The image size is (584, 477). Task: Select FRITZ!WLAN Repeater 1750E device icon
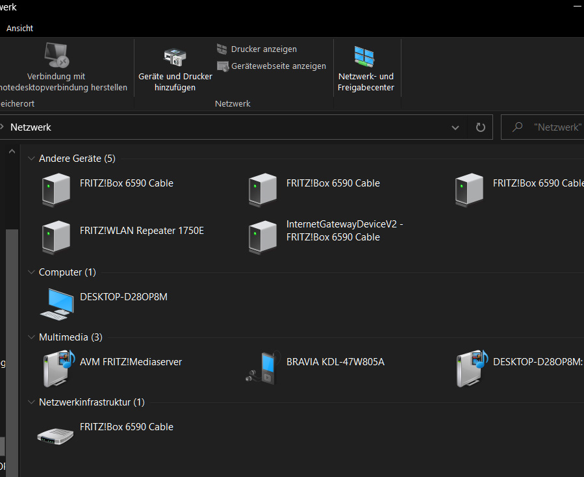57,237
